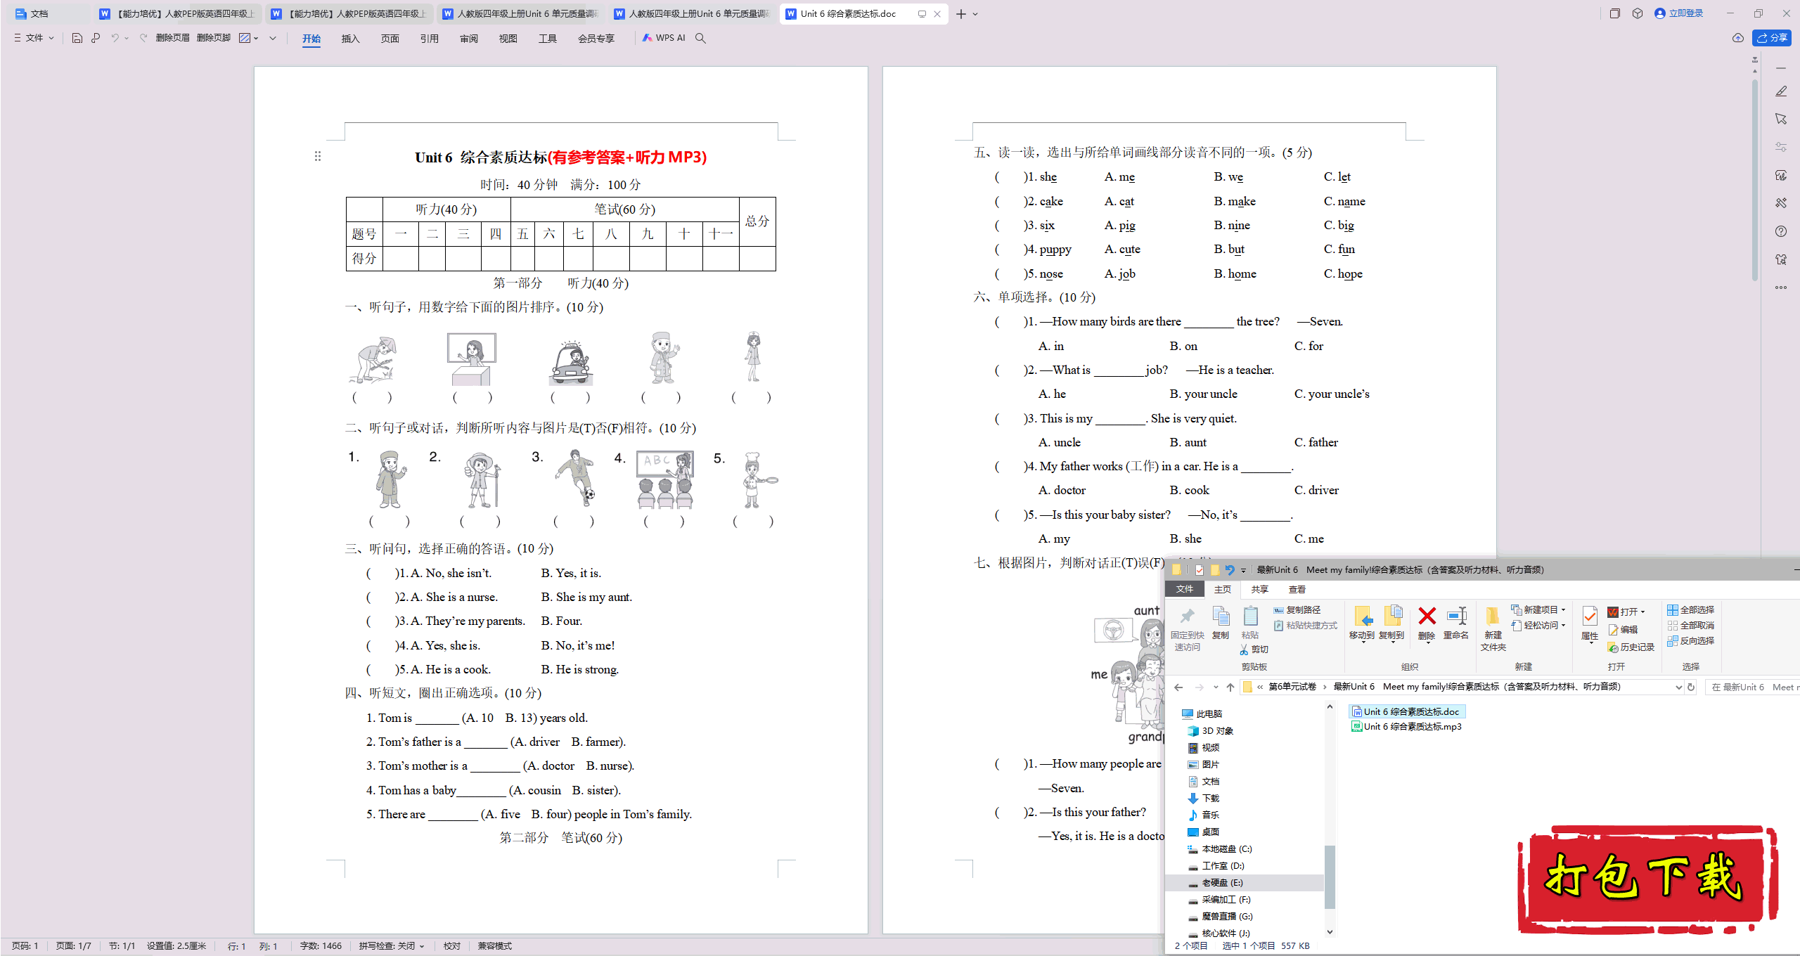Click Explorer search input field
Screen dimensions: 1800x956
(1752, 687)
